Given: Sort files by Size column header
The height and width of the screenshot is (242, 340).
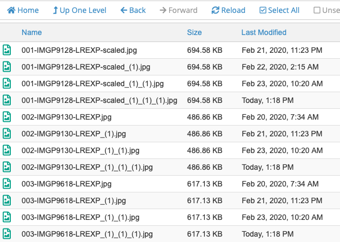Looking at the screenshot, I should (194, 33).
